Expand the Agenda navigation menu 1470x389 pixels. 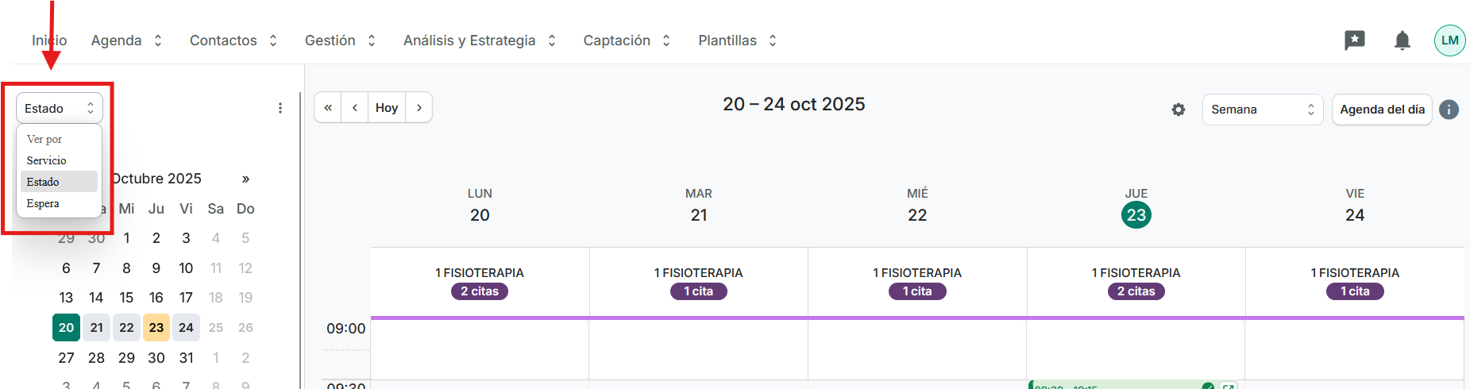[x=126, y=40]
